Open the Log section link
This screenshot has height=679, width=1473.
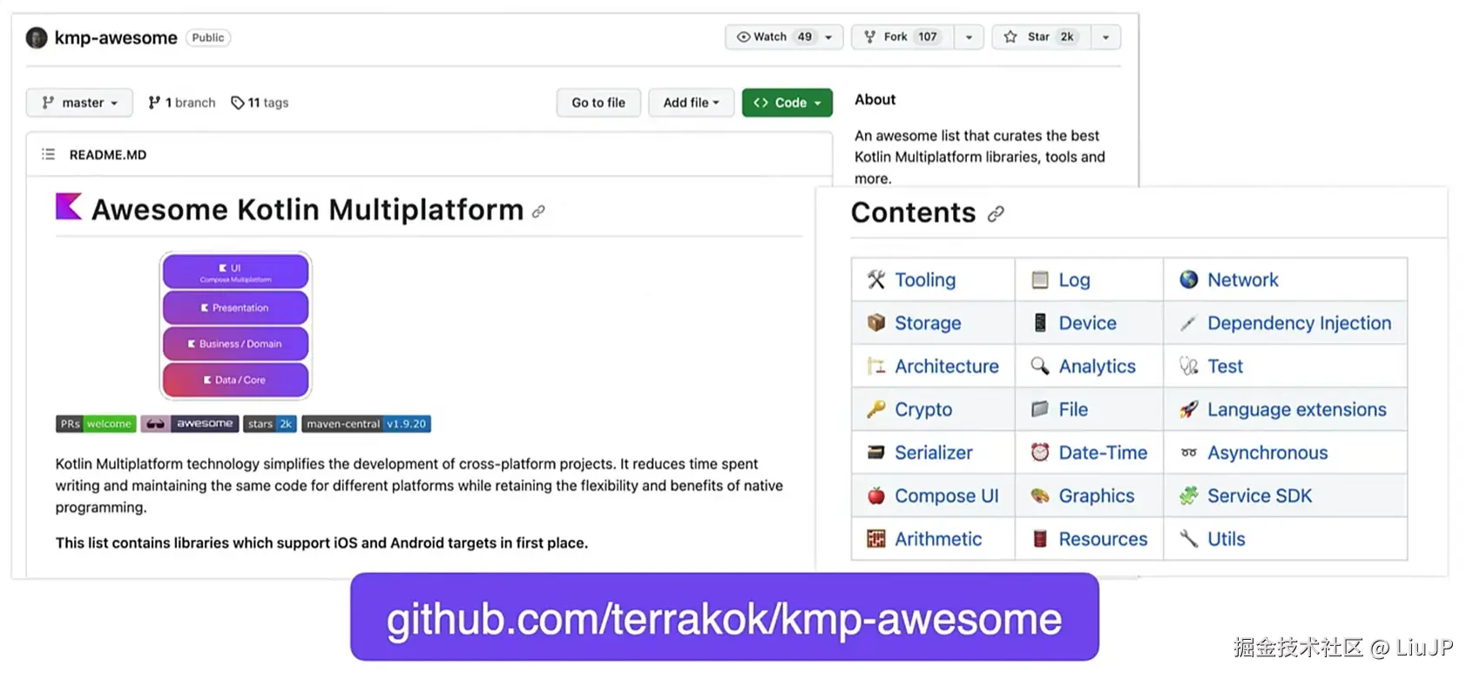(1074, 279)
